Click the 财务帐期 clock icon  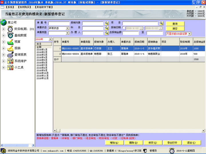[10, 29]
